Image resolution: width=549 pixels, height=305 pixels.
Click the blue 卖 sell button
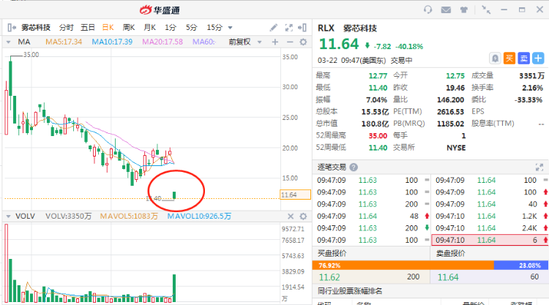(524, 58)
